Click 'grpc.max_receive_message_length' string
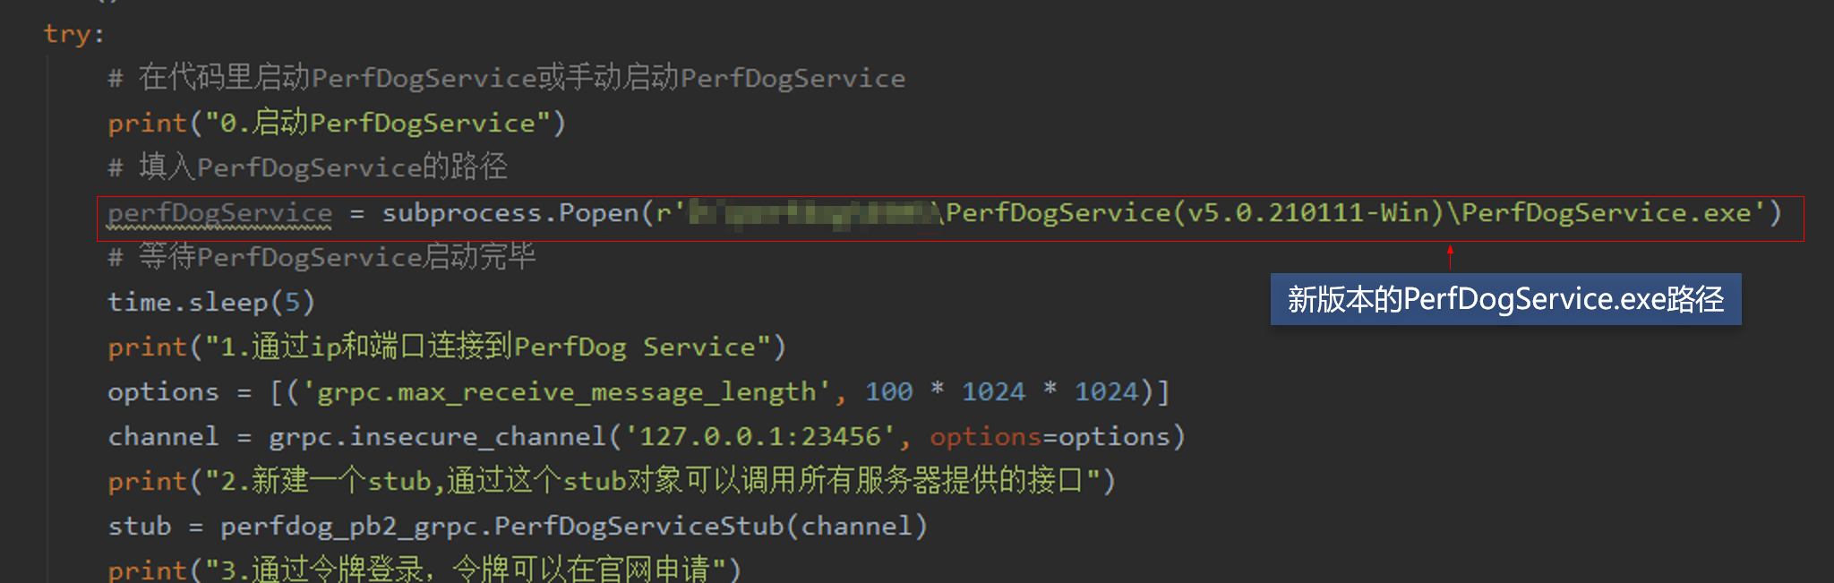Viewport: 1834px width, 583px height. tap(567, 392)
